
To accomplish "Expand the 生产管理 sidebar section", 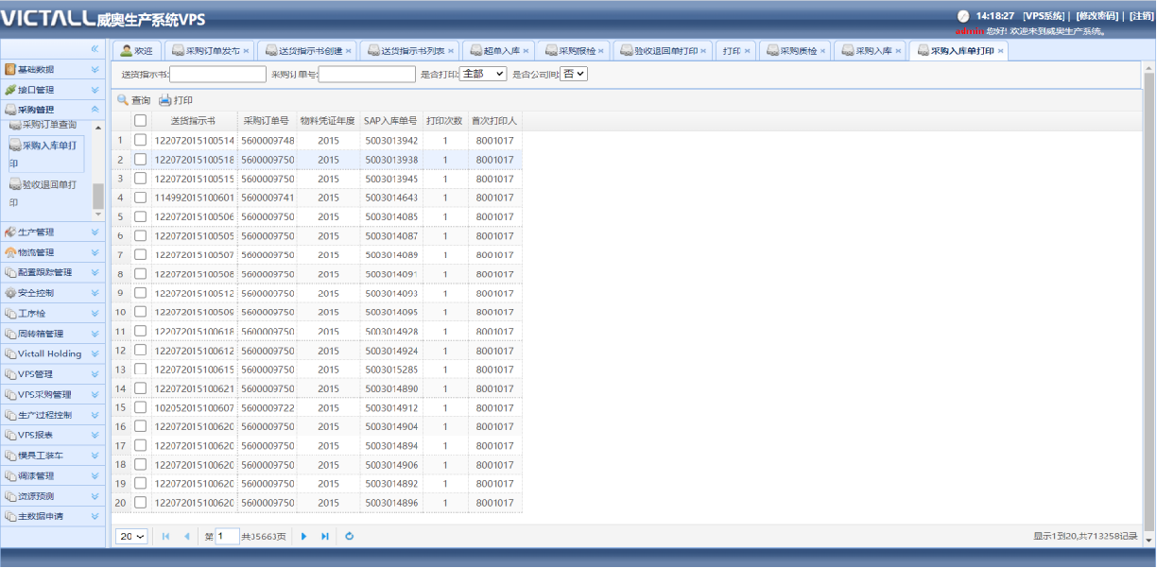I will [53, 232].
